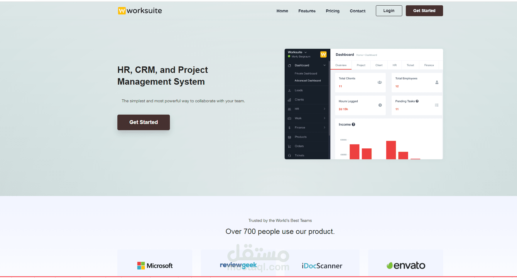The image size is (517, 278).
Task: Switch to the HR dashboard tab
Action: point(395,65)
